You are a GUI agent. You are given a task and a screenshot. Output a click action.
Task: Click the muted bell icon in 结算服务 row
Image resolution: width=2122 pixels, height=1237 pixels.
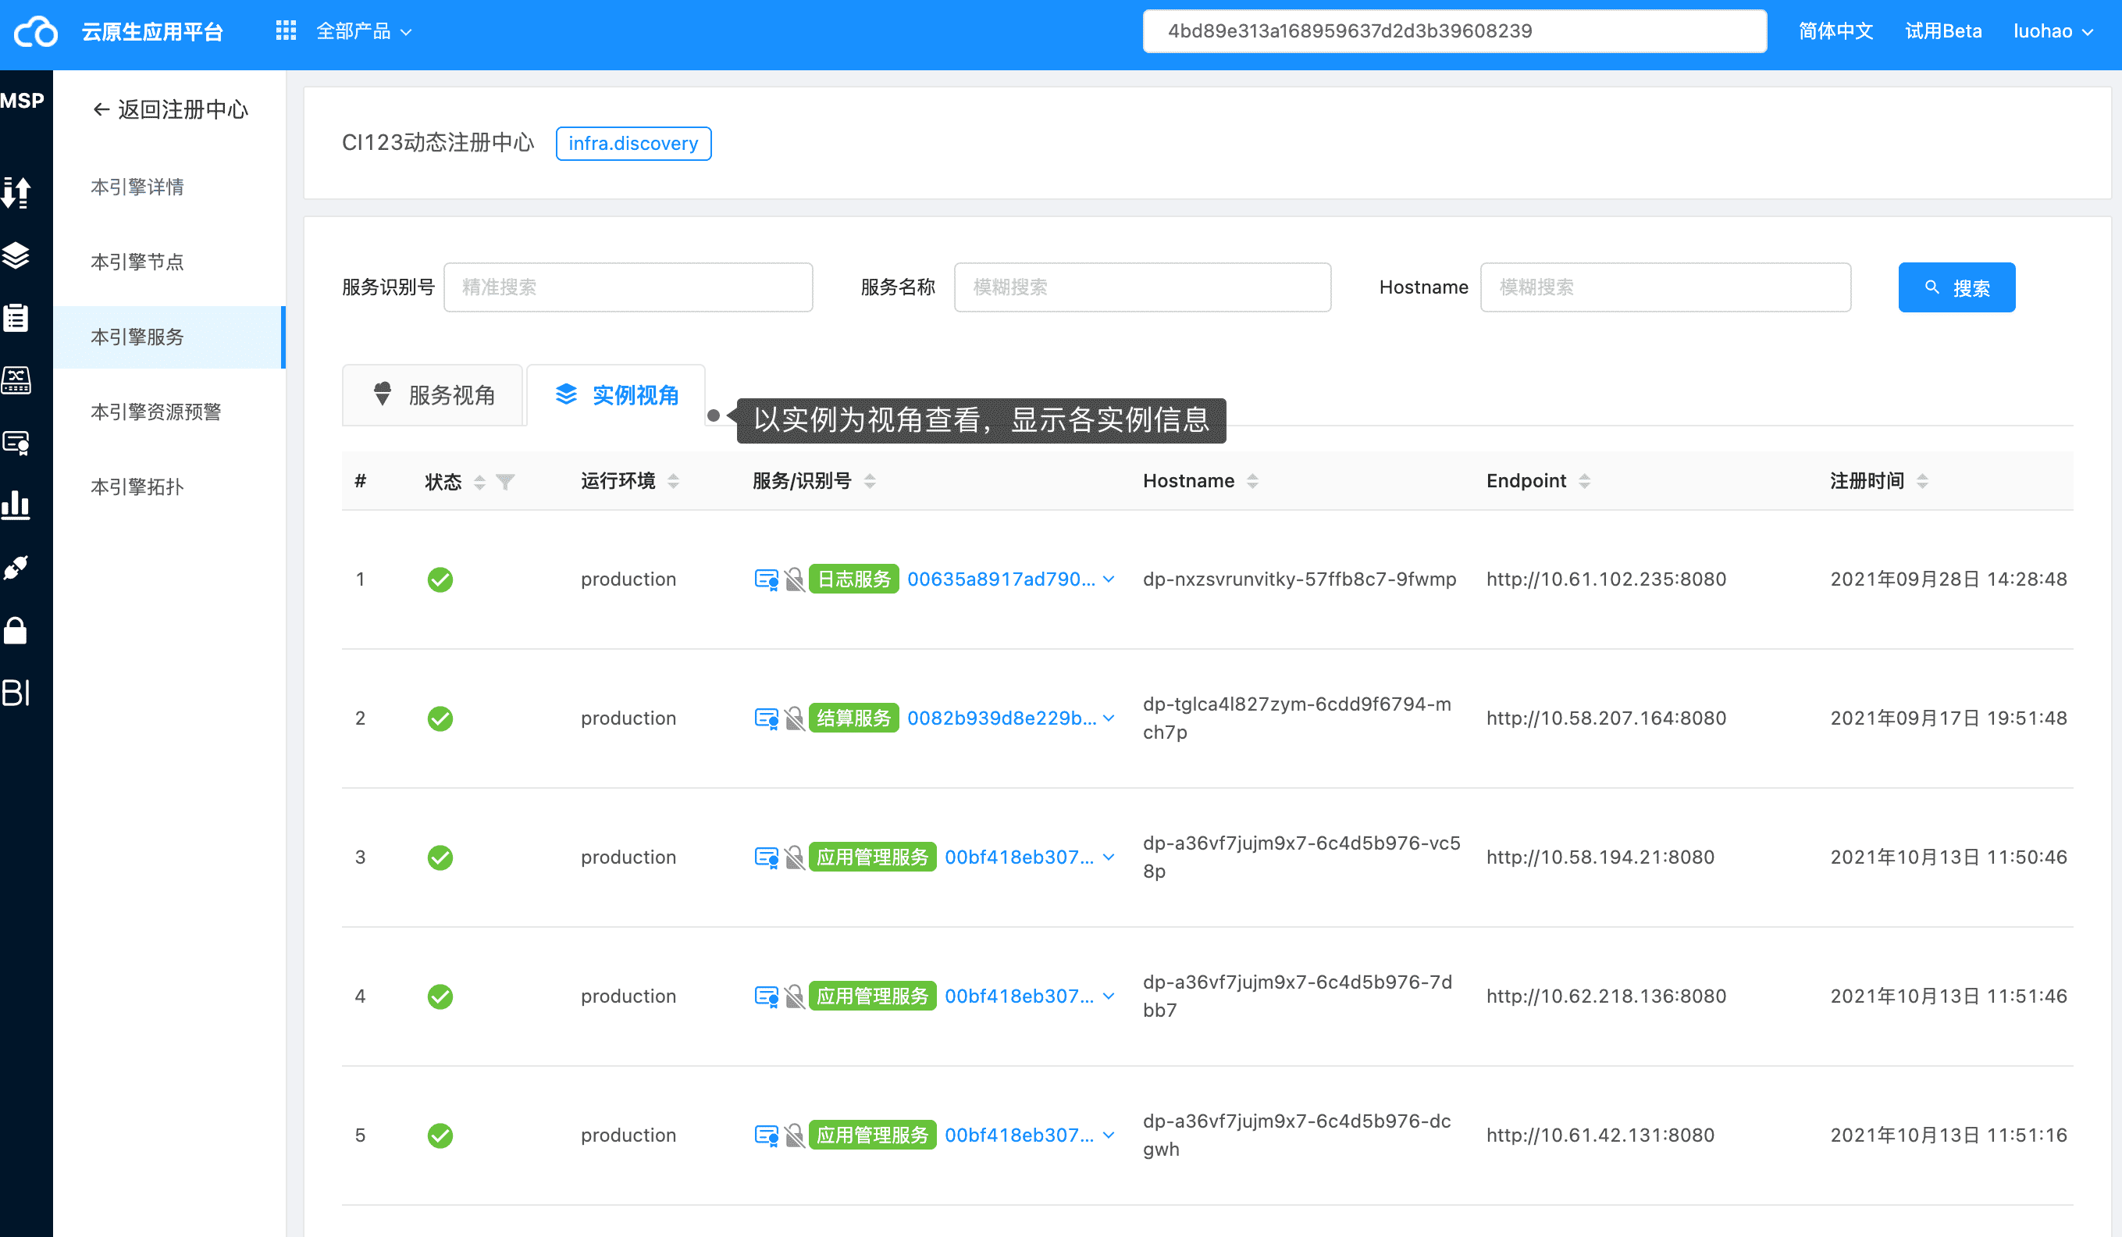[794, 718]
